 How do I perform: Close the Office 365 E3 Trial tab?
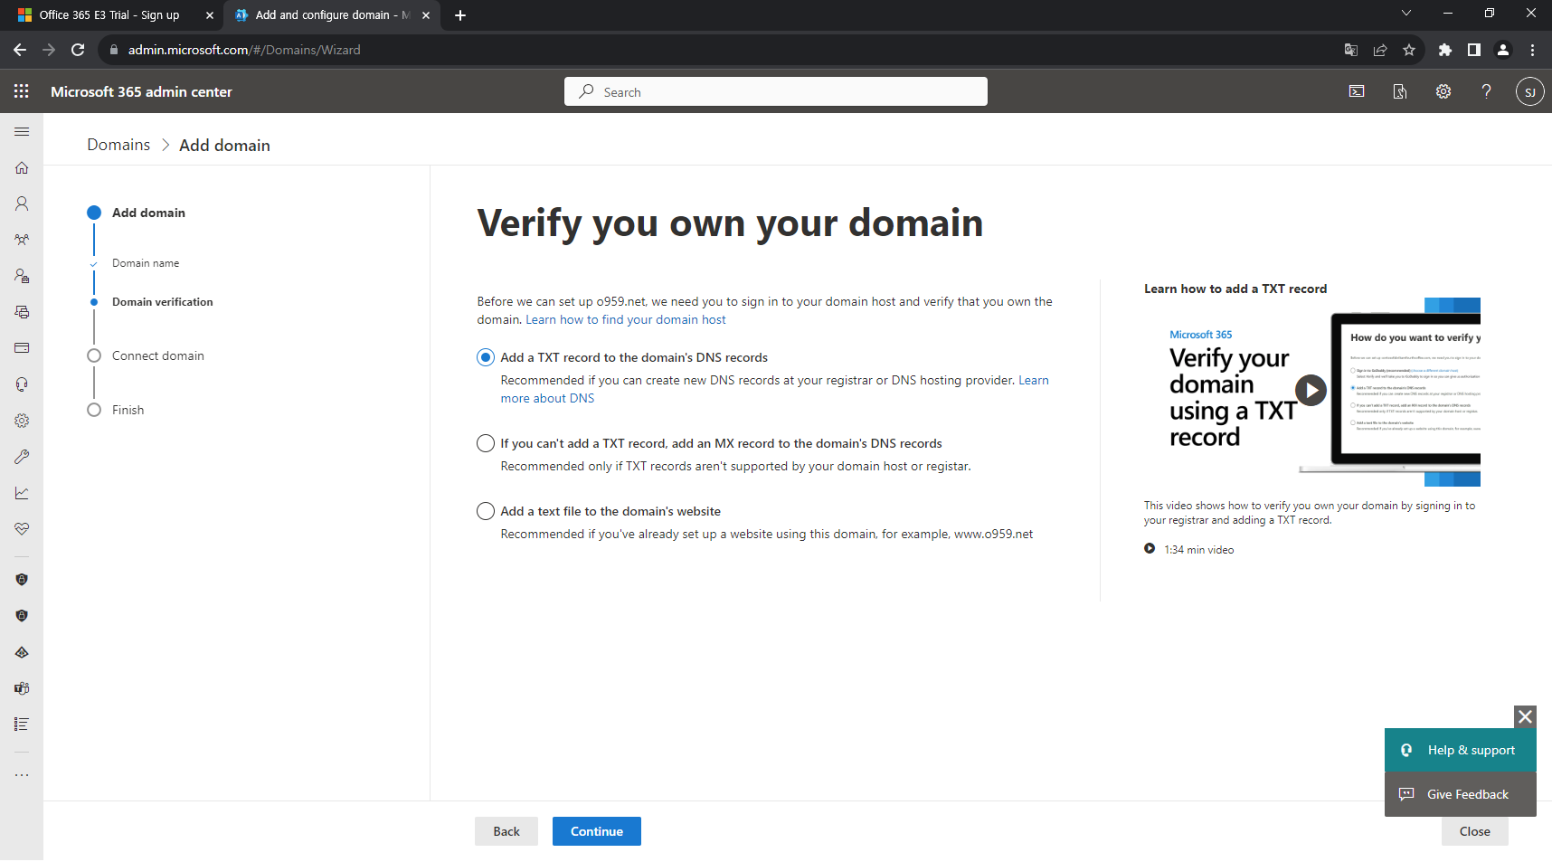tap(209, 15)
